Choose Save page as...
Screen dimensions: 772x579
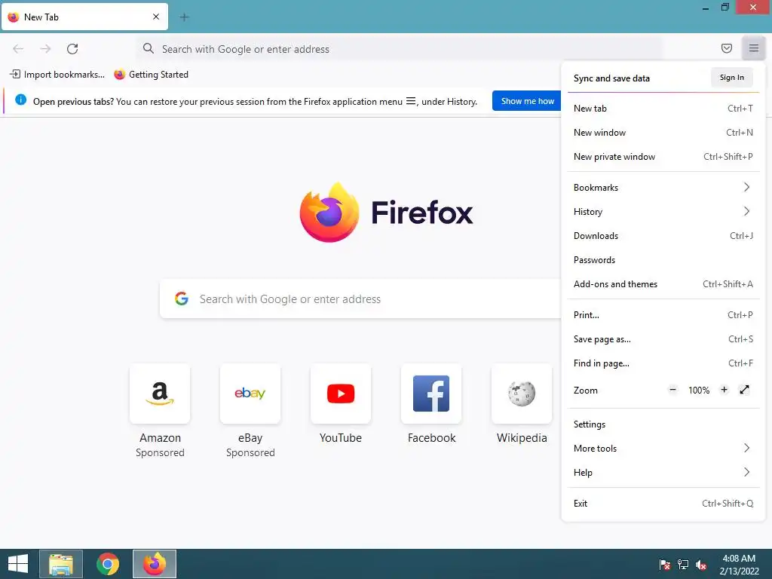pos(663,339)
